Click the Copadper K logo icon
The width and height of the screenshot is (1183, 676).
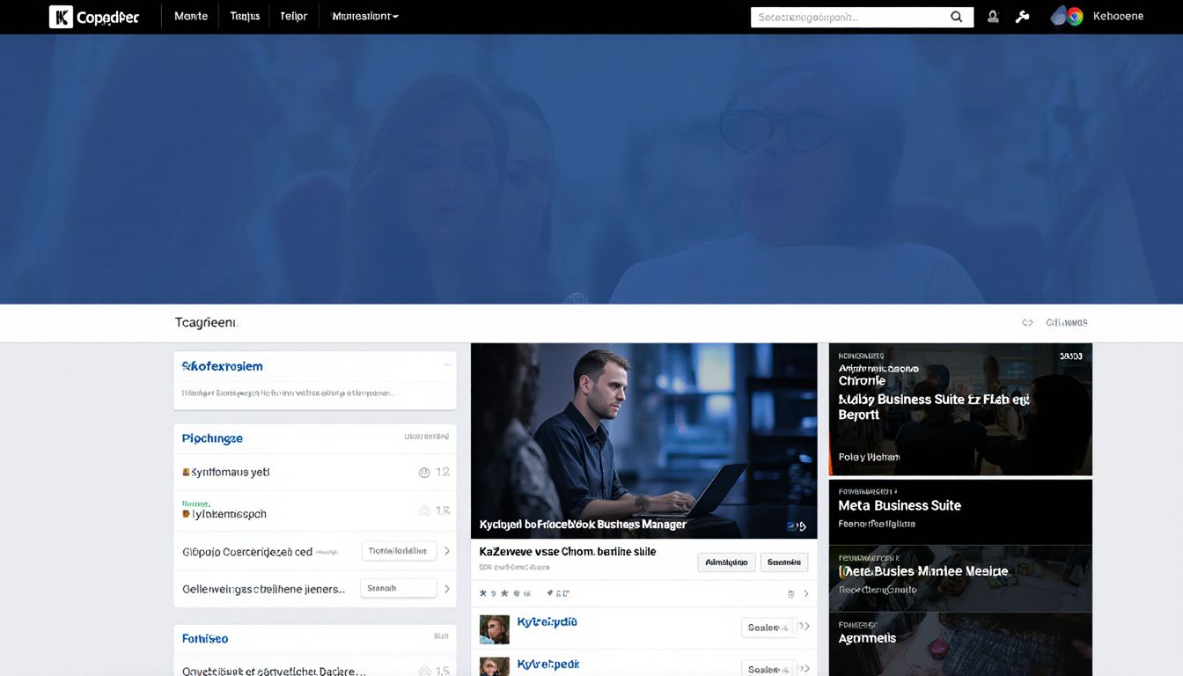coord(61,17)
